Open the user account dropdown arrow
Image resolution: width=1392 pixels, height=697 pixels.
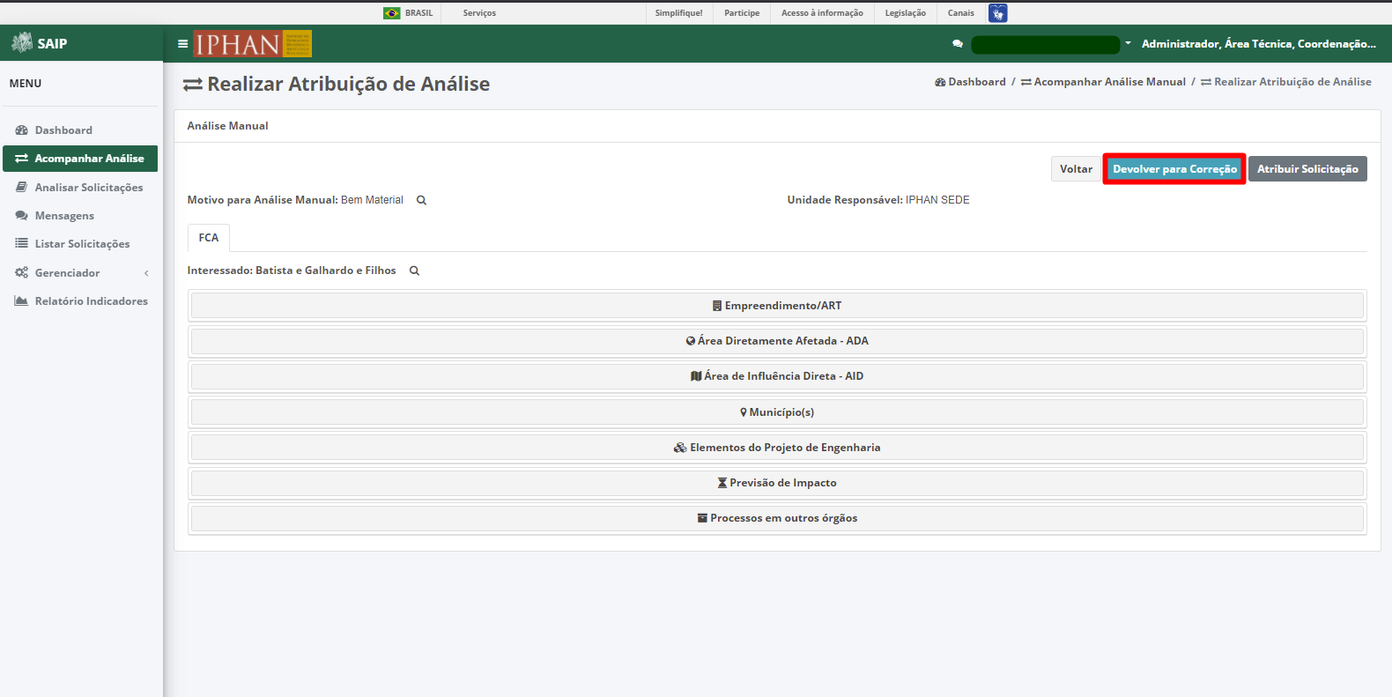click(1128, 43)
